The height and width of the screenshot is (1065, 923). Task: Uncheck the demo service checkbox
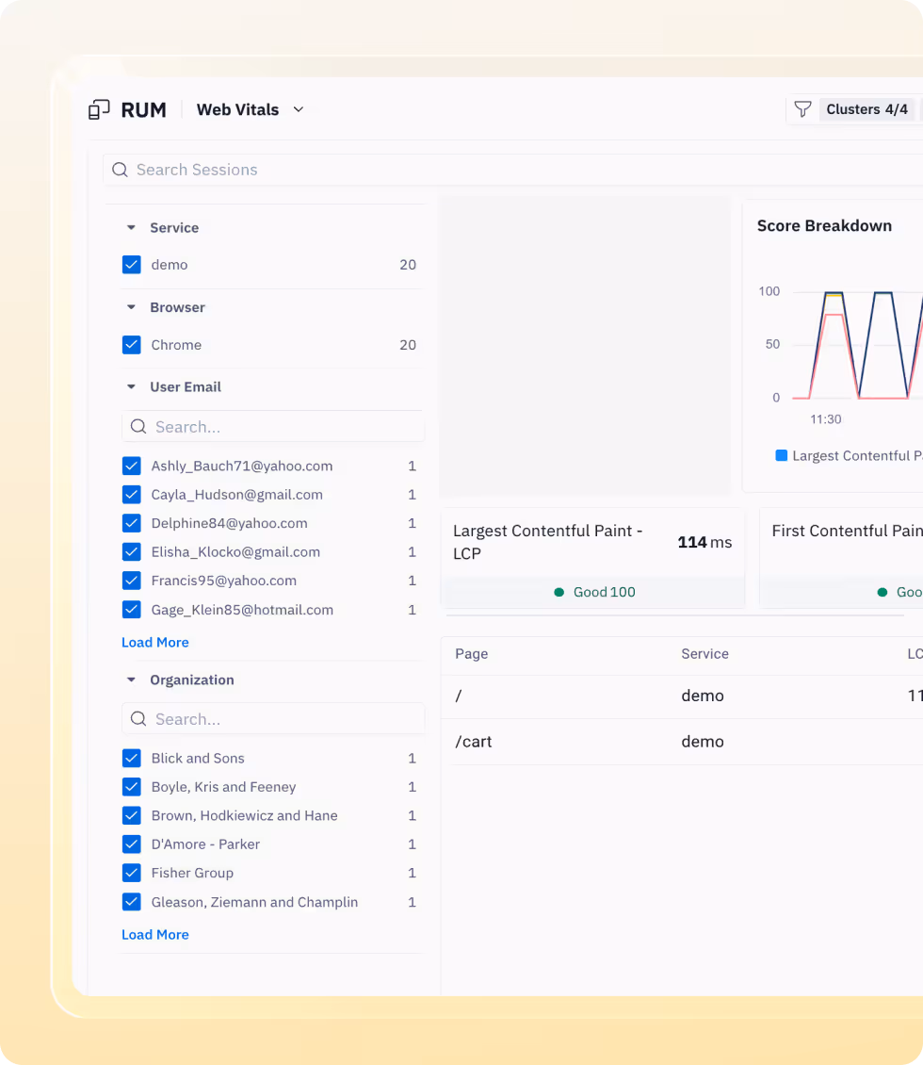[132, 265]
